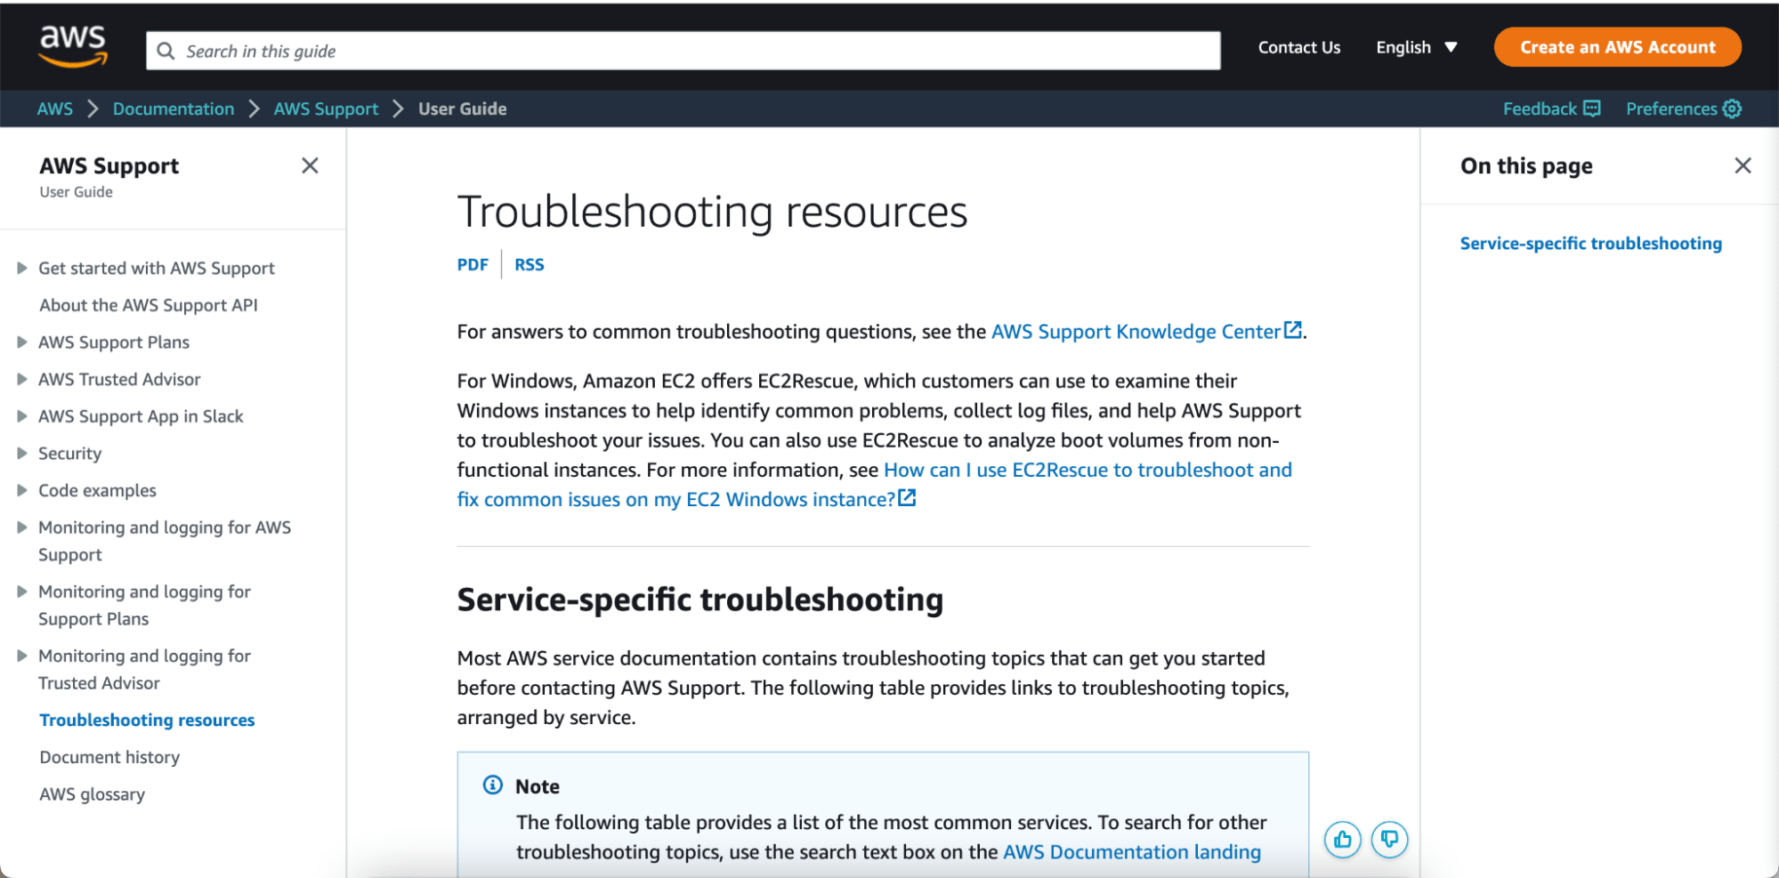Viewport: 1779px width, 878px height.
Task: Jump to Service-specific troubleshooting section
Action: [x=1589, y=242]
